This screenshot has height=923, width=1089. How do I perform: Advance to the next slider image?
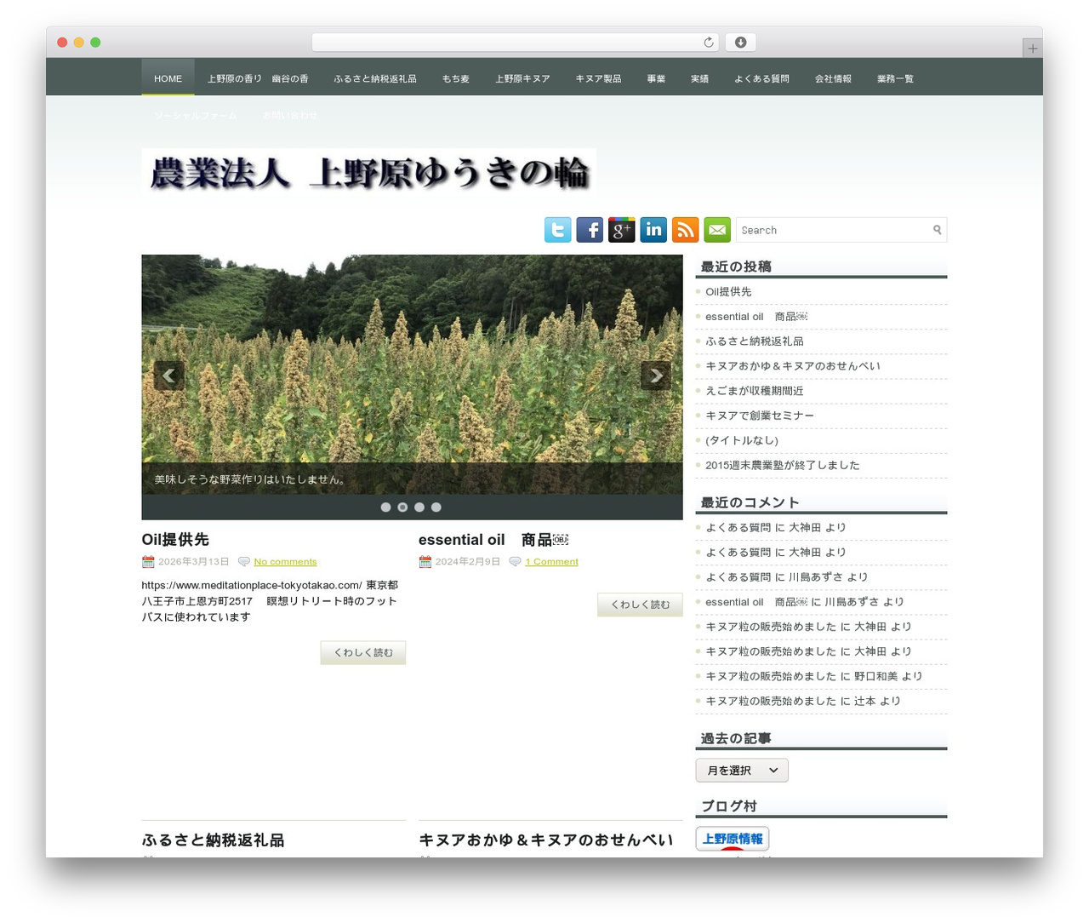[656, 376]
